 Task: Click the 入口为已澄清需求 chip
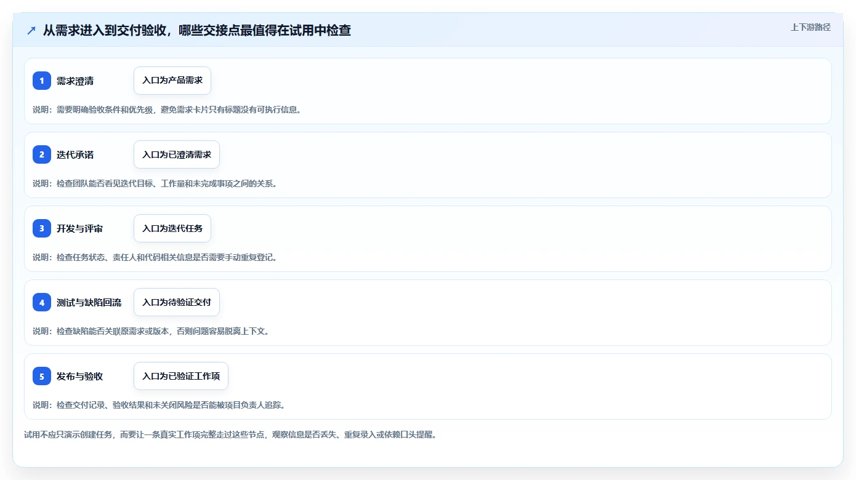click(x=177, y=154)
